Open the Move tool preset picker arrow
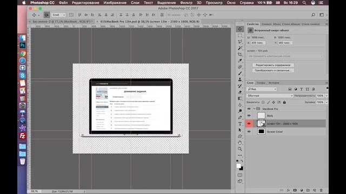This screenshot has height=194, width=346. (38, 15)
